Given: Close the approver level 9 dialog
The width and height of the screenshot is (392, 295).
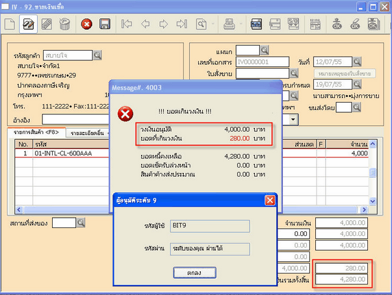Looking at the screenshot, I should click(270, 200).
